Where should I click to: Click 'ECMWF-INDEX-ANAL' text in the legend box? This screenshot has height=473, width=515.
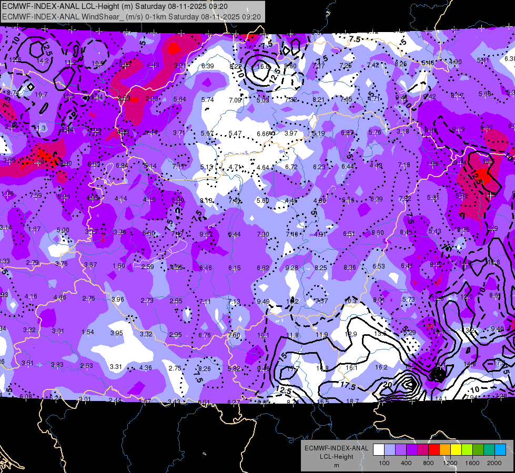click(x=336, y=448)
